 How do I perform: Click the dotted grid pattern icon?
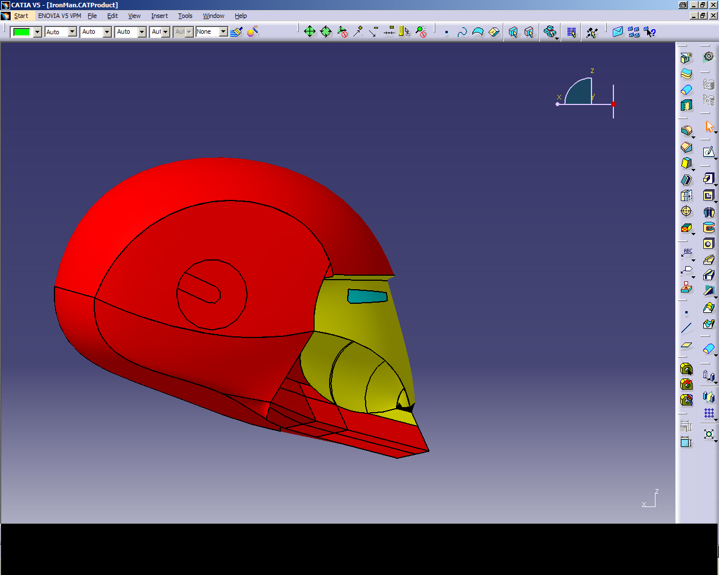pyautogui.click(x=709, y=413)
